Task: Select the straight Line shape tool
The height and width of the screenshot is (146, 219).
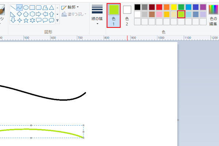Action: 13,8
